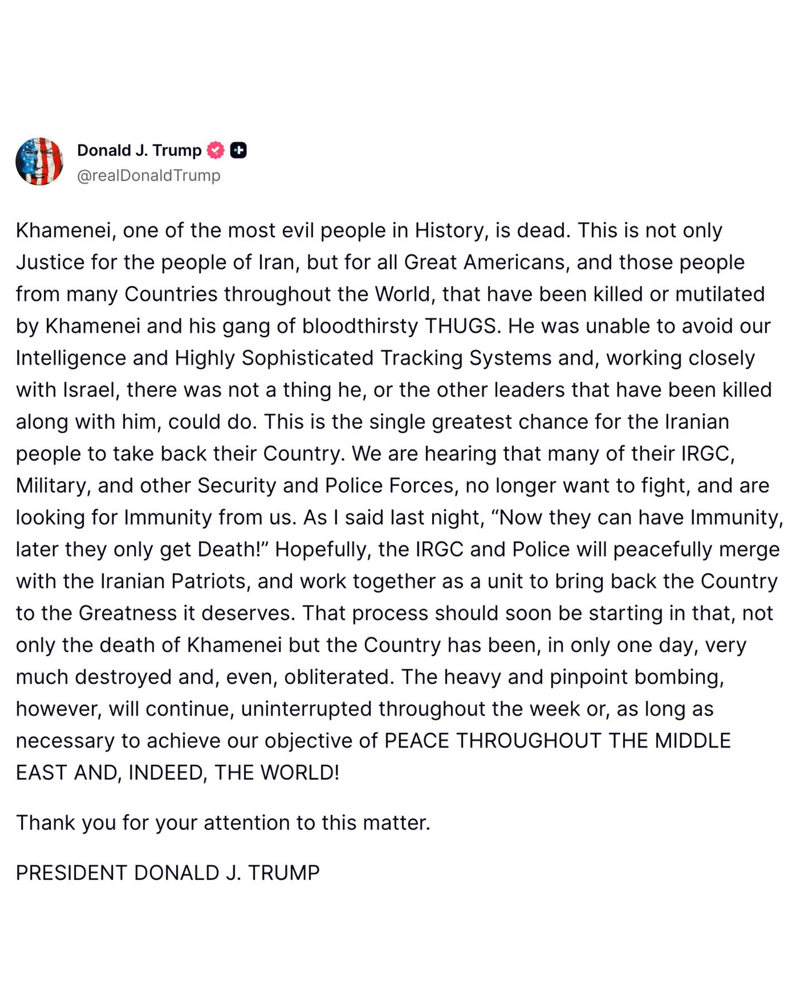The height and width of the screenshot is (1002, 804).
Task: Click the capitalized word THUGS
Action: (461, 326)
